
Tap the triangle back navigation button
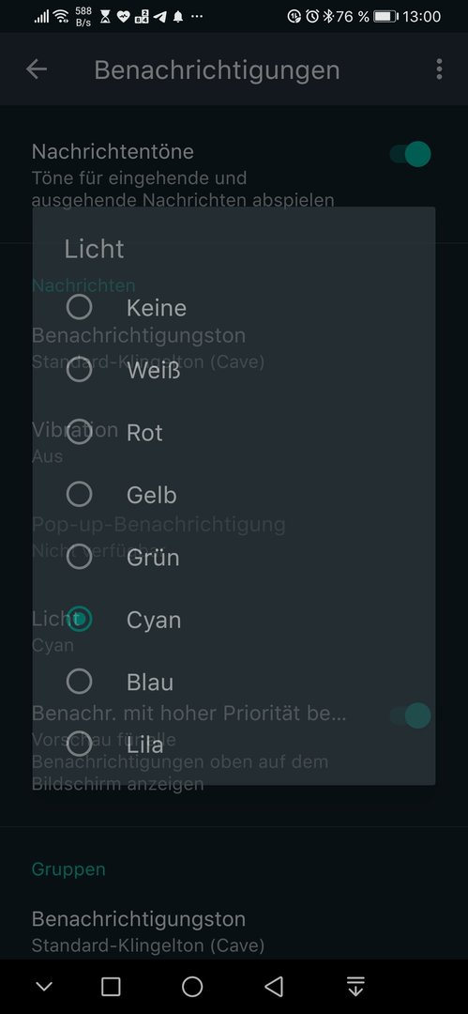point(274,986)
